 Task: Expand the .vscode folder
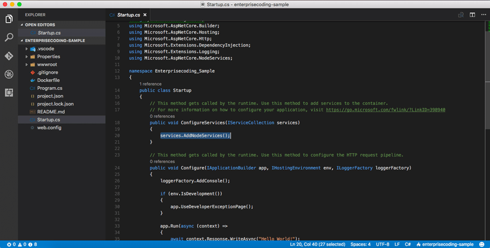tap(27, 49)
